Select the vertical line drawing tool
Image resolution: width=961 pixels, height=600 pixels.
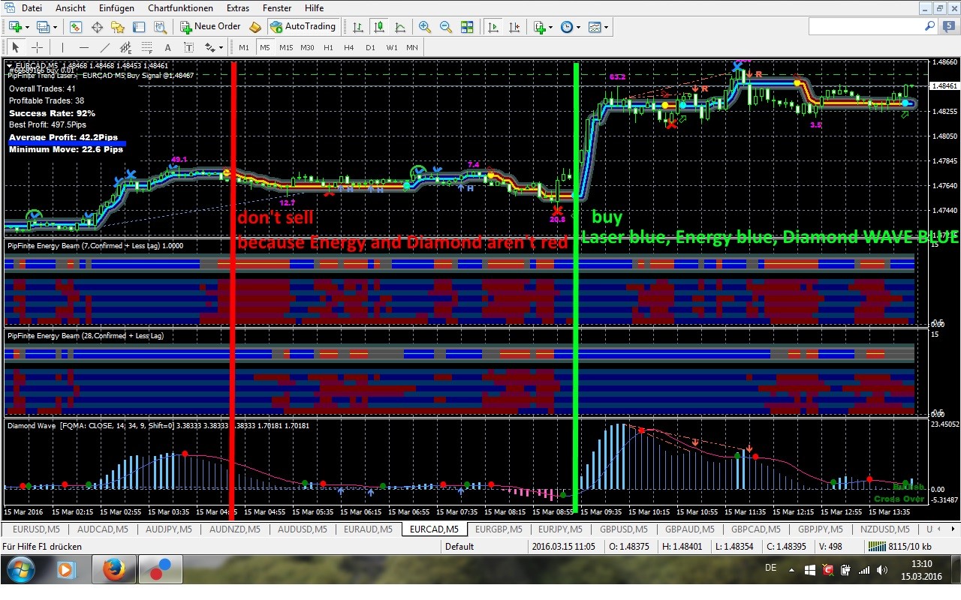(62, 47)
